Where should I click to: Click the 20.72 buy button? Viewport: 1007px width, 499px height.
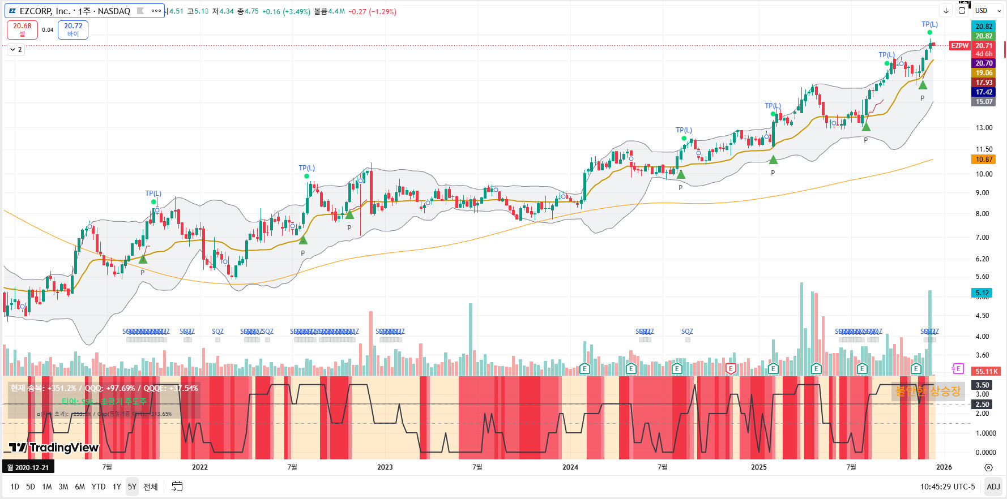73,29
